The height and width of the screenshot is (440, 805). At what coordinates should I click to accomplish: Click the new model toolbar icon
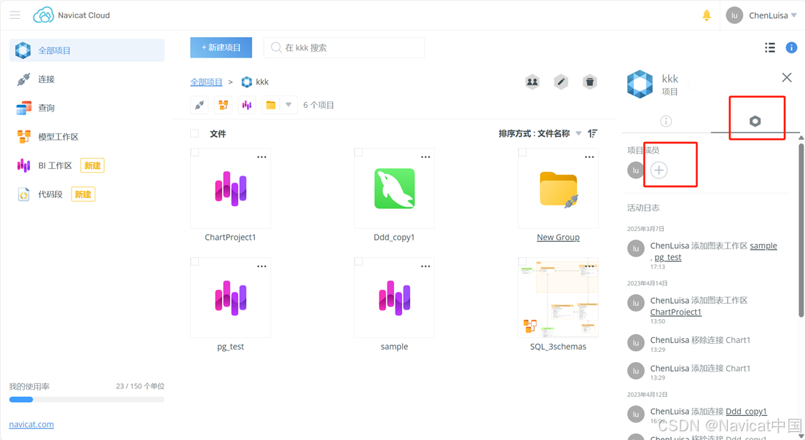tap(224, 105)
